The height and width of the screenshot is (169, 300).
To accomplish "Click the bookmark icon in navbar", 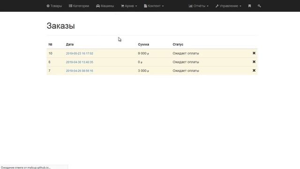I will click(x=249, y=6).
